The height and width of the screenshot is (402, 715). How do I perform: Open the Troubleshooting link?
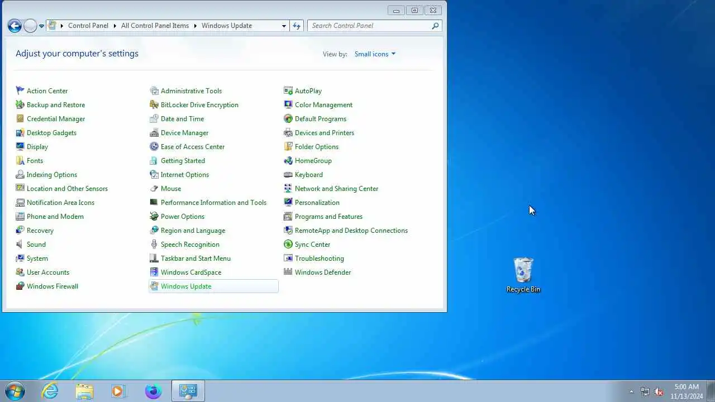320,258
